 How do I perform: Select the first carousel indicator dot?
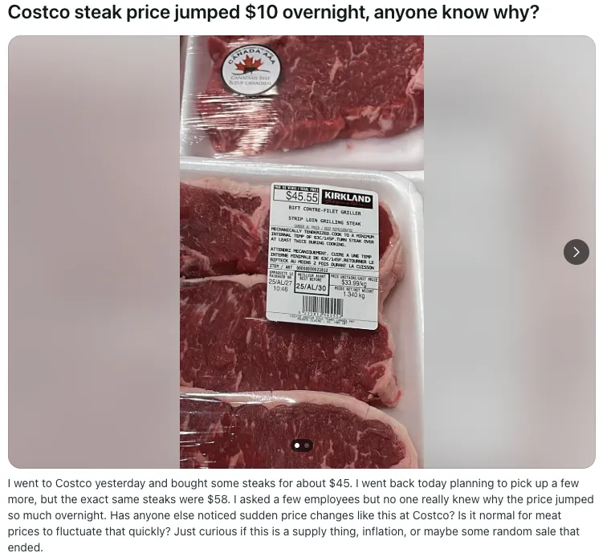297,445
